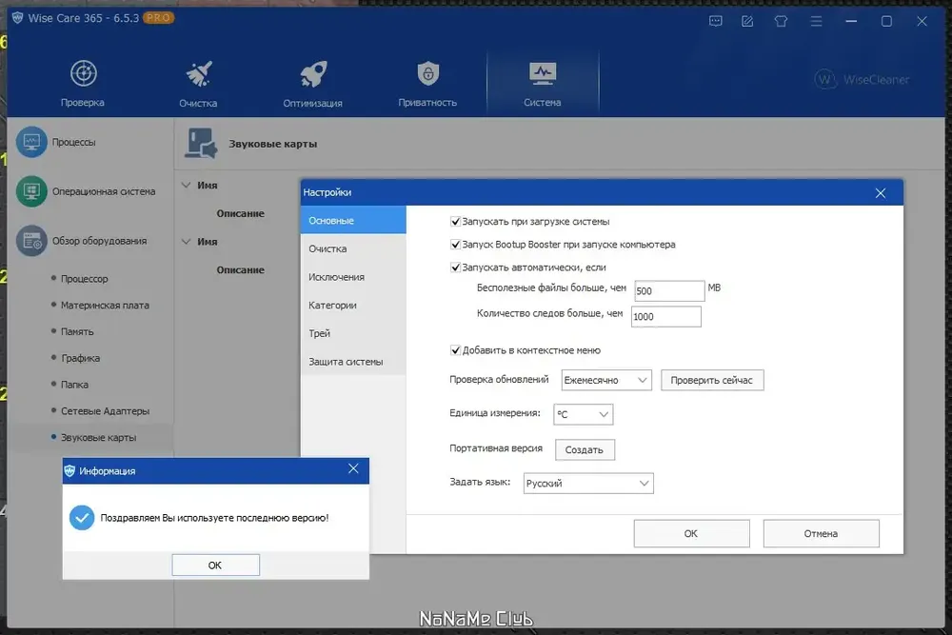Toggle Добавить в контекстное меню checkbox

(x=455, y=350)
